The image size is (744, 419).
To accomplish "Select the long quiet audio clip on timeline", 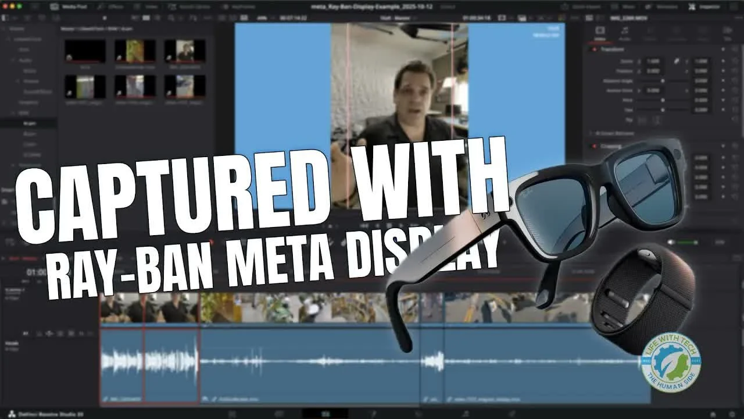I will coord(309,365).
